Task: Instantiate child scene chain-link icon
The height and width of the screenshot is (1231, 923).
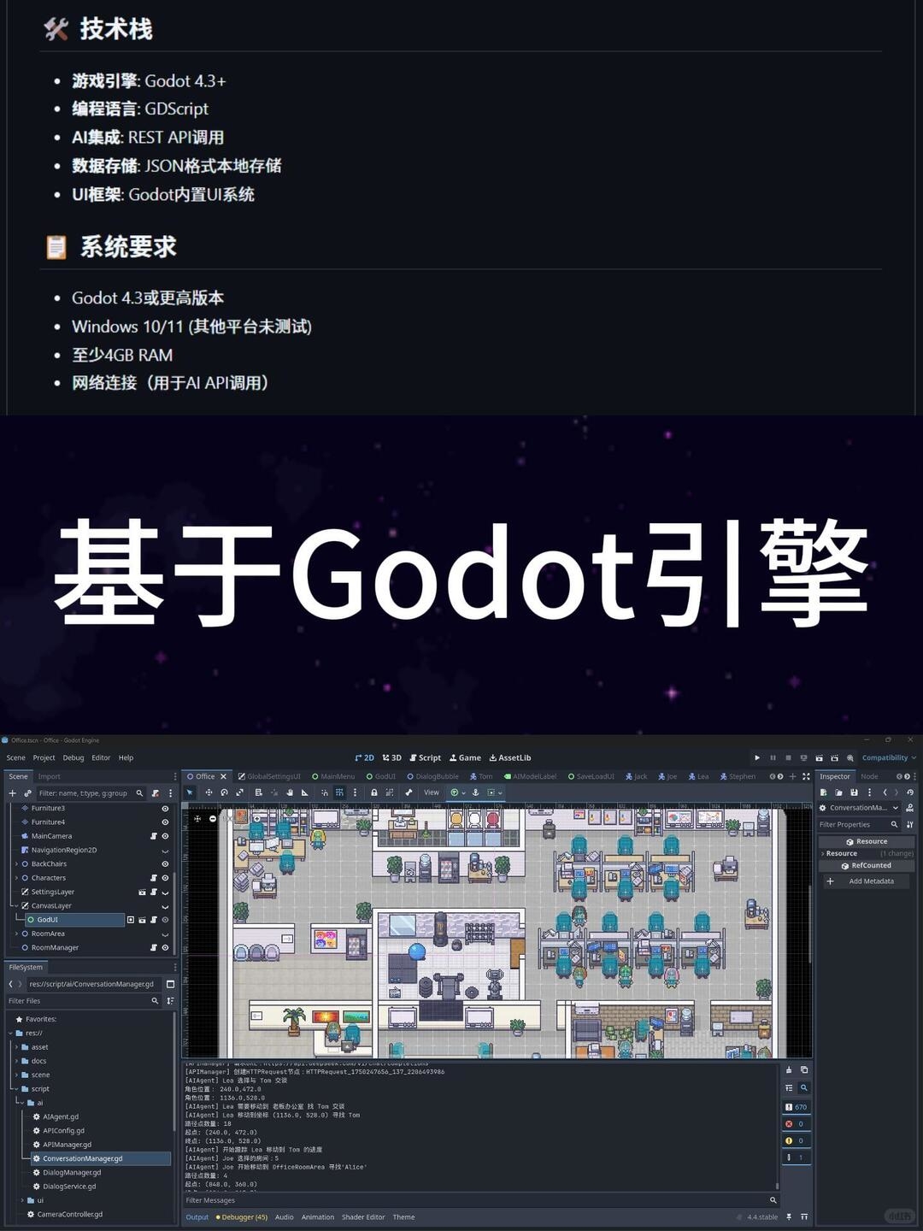Action: [x=27, y=793]
